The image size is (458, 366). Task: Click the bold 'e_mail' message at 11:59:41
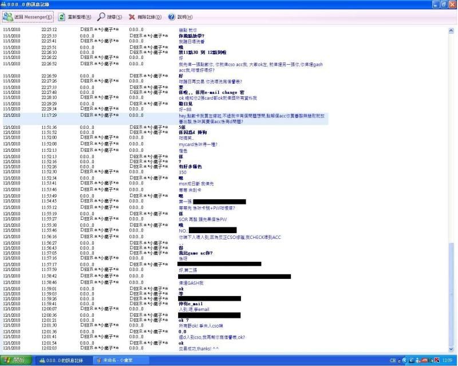point(191,304)
